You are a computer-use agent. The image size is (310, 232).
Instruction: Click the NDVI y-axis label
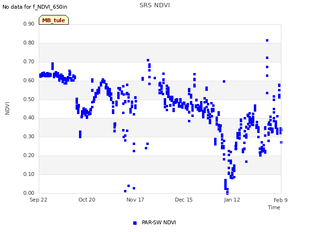(7, 108)
